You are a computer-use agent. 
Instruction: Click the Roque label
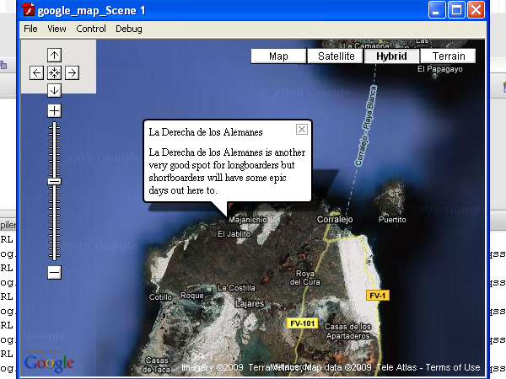click(192, 296)
